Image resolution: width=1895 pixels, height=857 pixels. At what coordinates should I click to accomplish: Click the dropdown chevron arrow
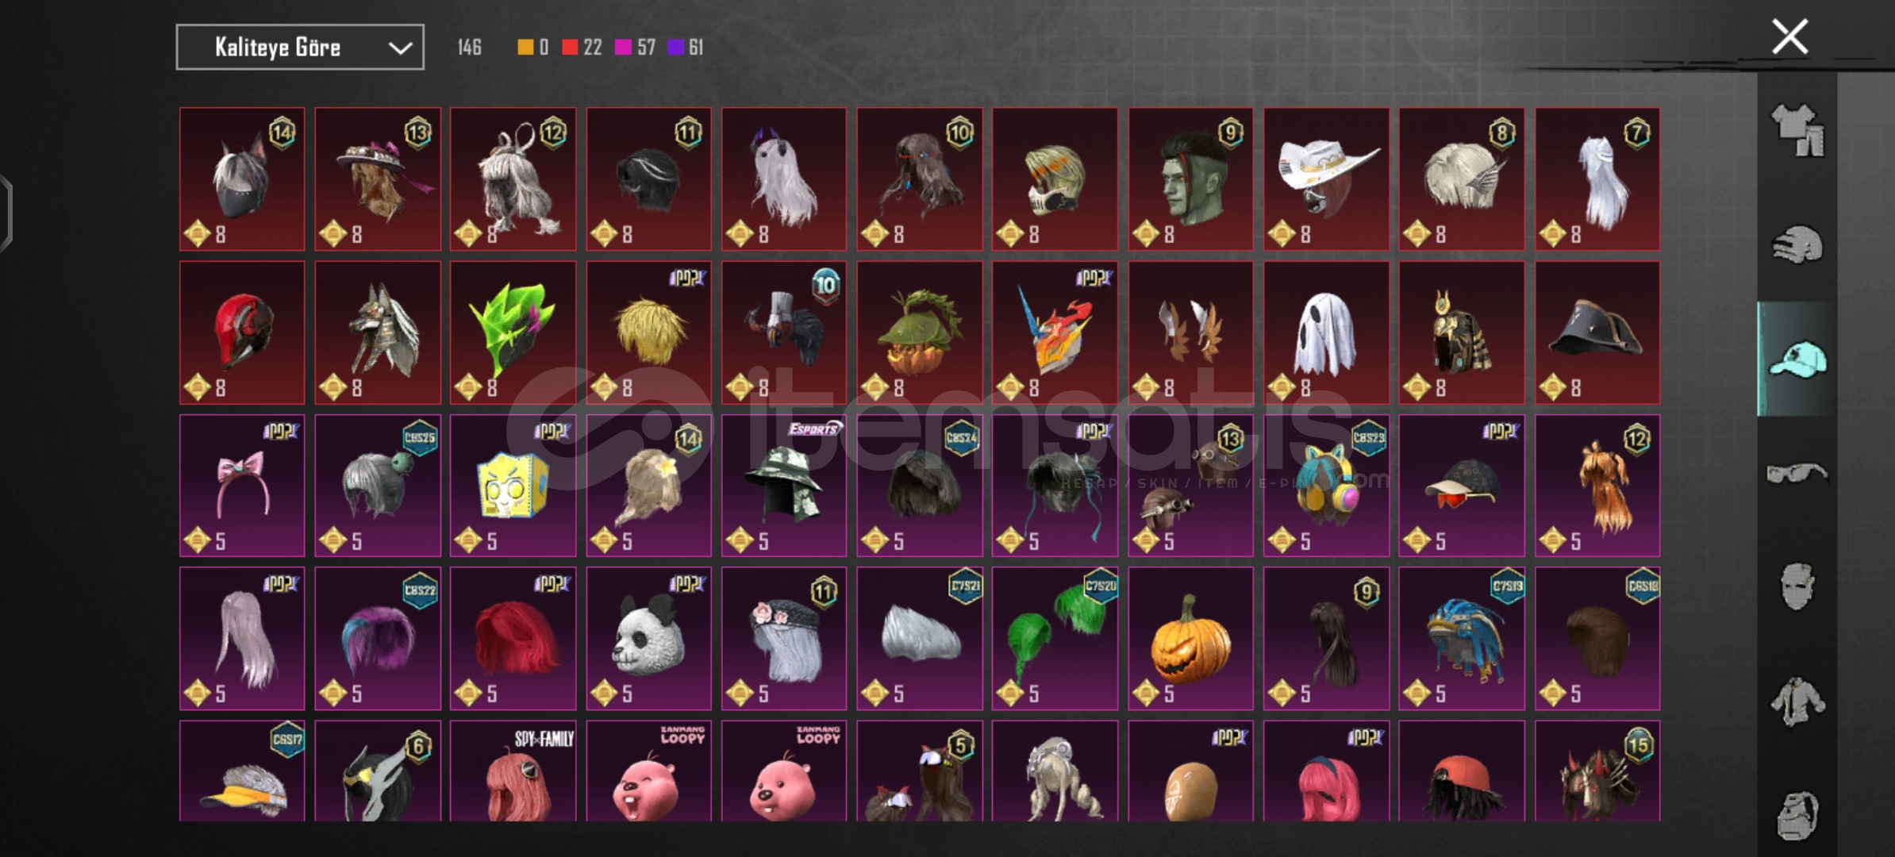[x=400, y=48]
